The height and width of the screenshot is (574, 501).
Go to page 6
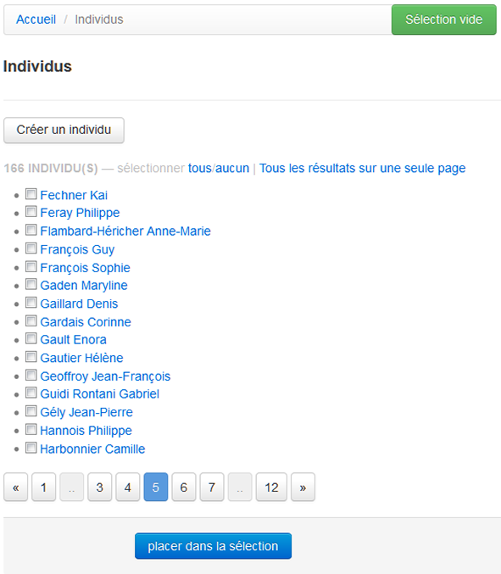(184, 487)
